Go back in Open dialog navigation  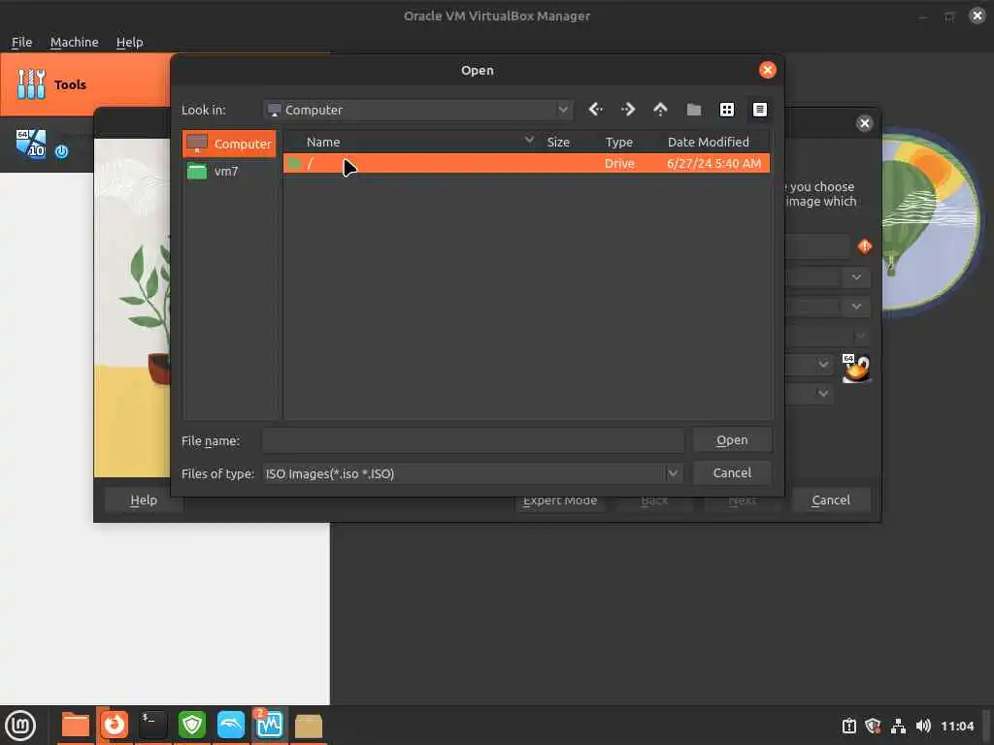pyautogui.click(x=595, y=110)
